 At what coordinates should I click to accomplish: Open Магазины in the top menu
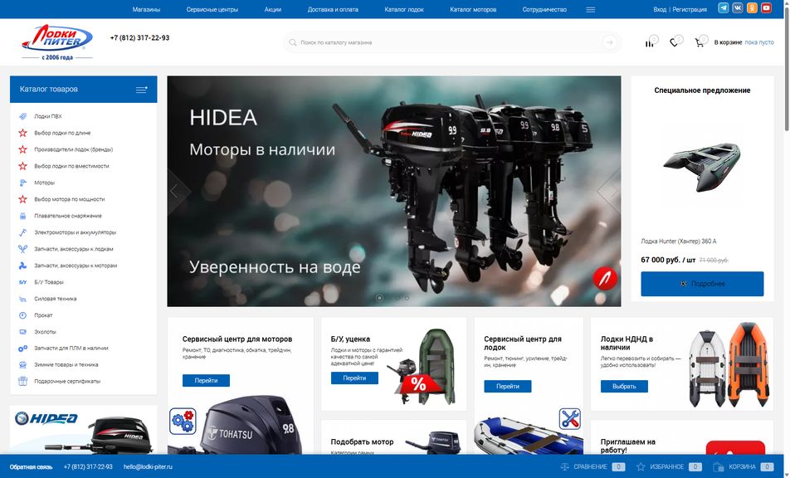147,10
